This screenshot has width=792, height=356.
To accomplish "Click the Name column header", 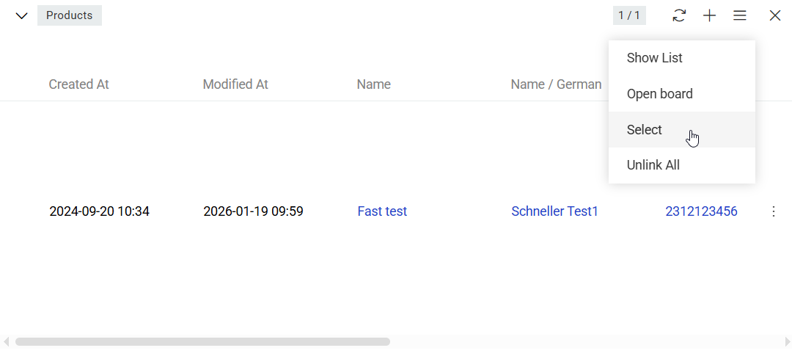I will point(373,84).
